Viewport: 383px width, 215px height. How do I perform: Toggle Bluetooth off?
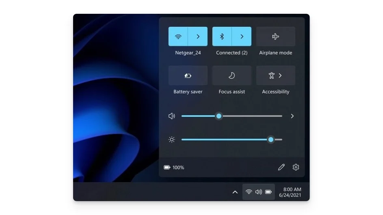tap(222, 37)
